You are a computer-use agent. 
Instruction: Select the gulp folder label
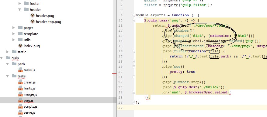(x=15, y=58)
